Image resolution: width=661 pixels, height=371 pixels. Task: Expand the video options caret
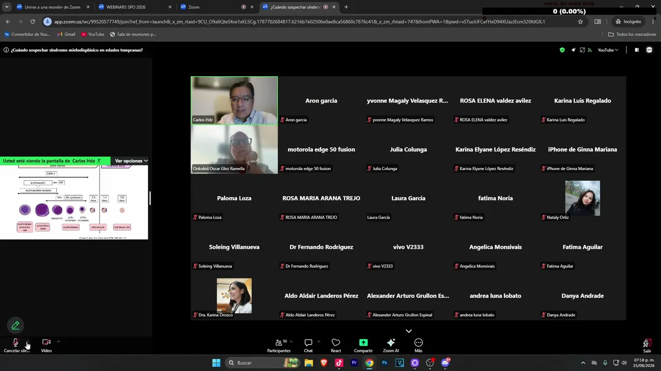point(58,341)
